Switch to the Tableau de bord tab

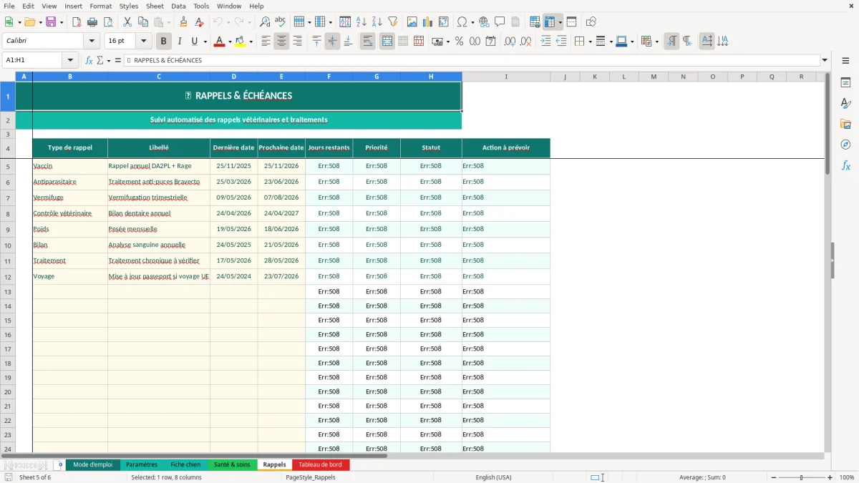[320, 464]
